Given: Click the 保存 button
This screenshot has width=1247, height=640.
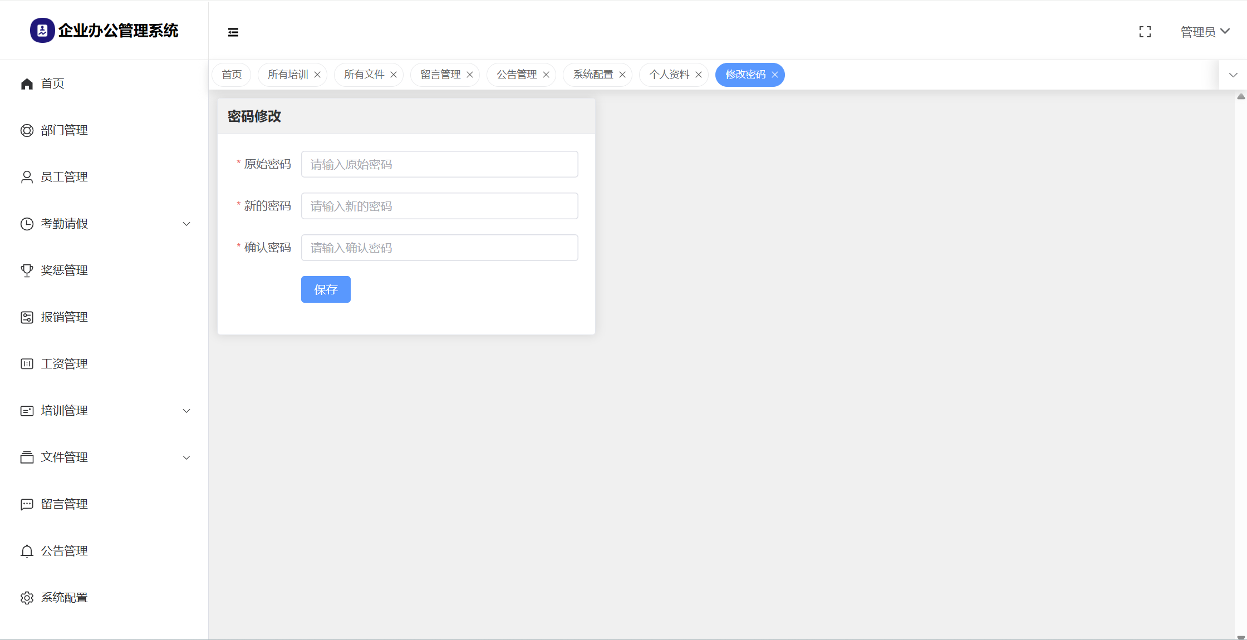Looking at the screenshot, I should coord(326,289).
